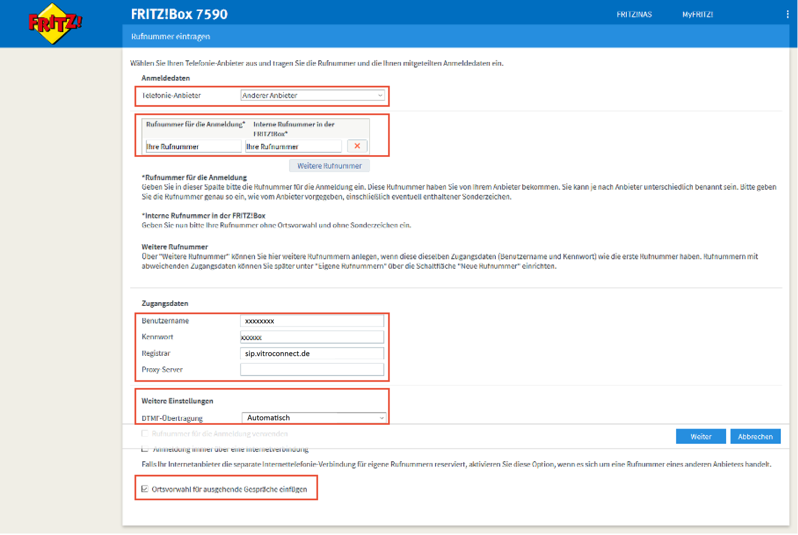Focus the Rufnummer für die Anmeldung field
Image resolution: width=798 pixels, height=535 pixels.
coord(193,146)
